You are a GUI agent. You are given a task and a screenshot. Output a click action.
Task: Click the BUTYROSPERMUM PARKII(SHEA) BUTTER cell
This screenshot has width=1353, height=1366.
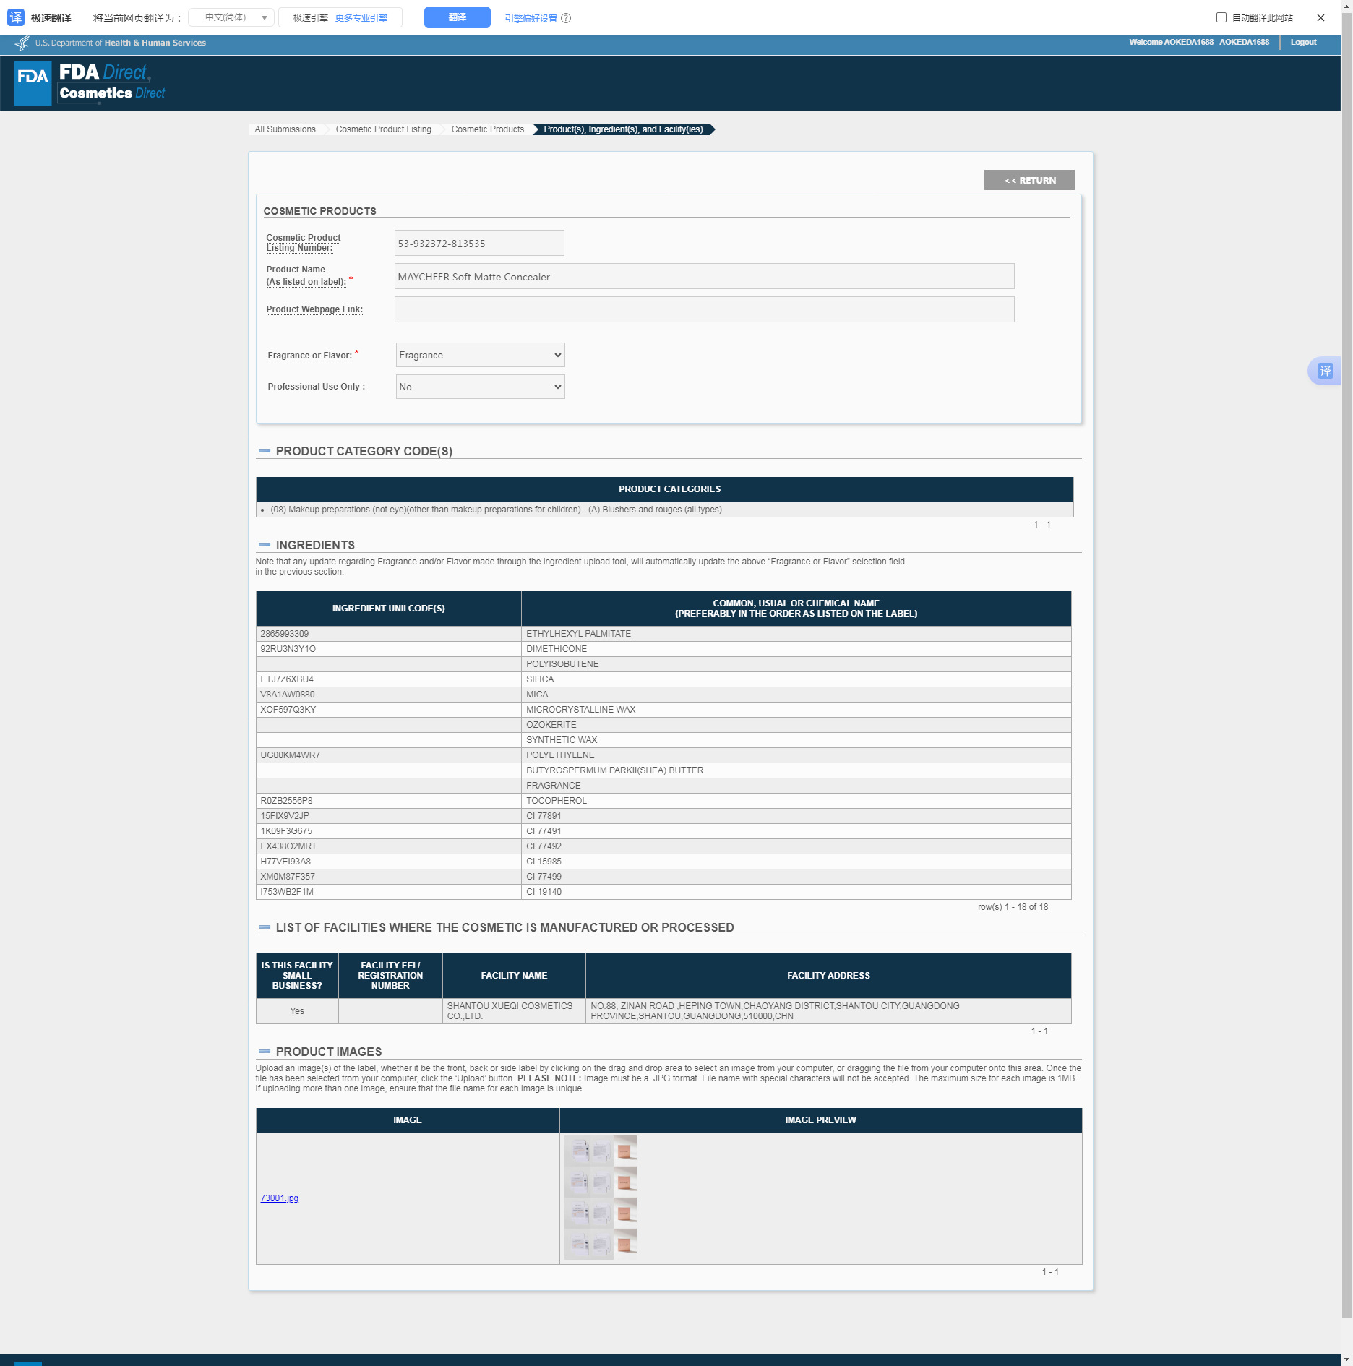(x=796, y=770)
